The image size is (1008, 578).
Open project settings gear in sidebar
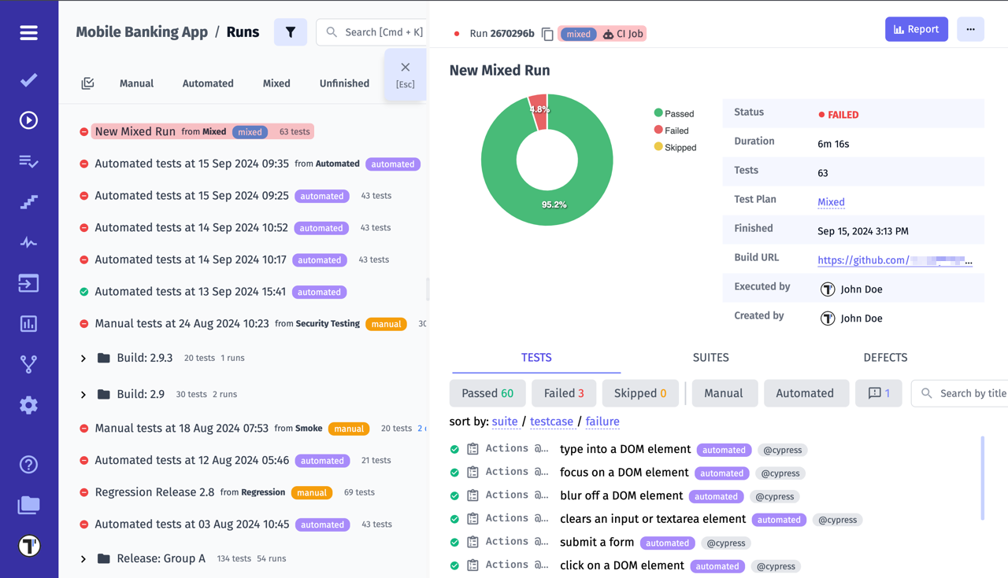(28, 405)
